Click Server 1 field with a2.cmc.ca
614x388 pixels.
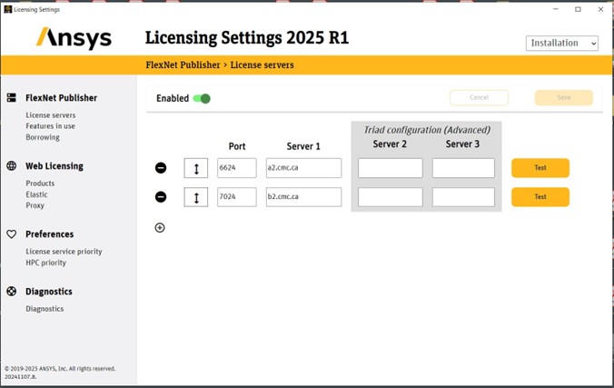click(303, 168)
